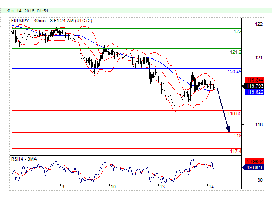The image size is (272, 197).
Task: Click the black 119.793 current price tag
Action: pyautogui.click(x=253, y=86)
